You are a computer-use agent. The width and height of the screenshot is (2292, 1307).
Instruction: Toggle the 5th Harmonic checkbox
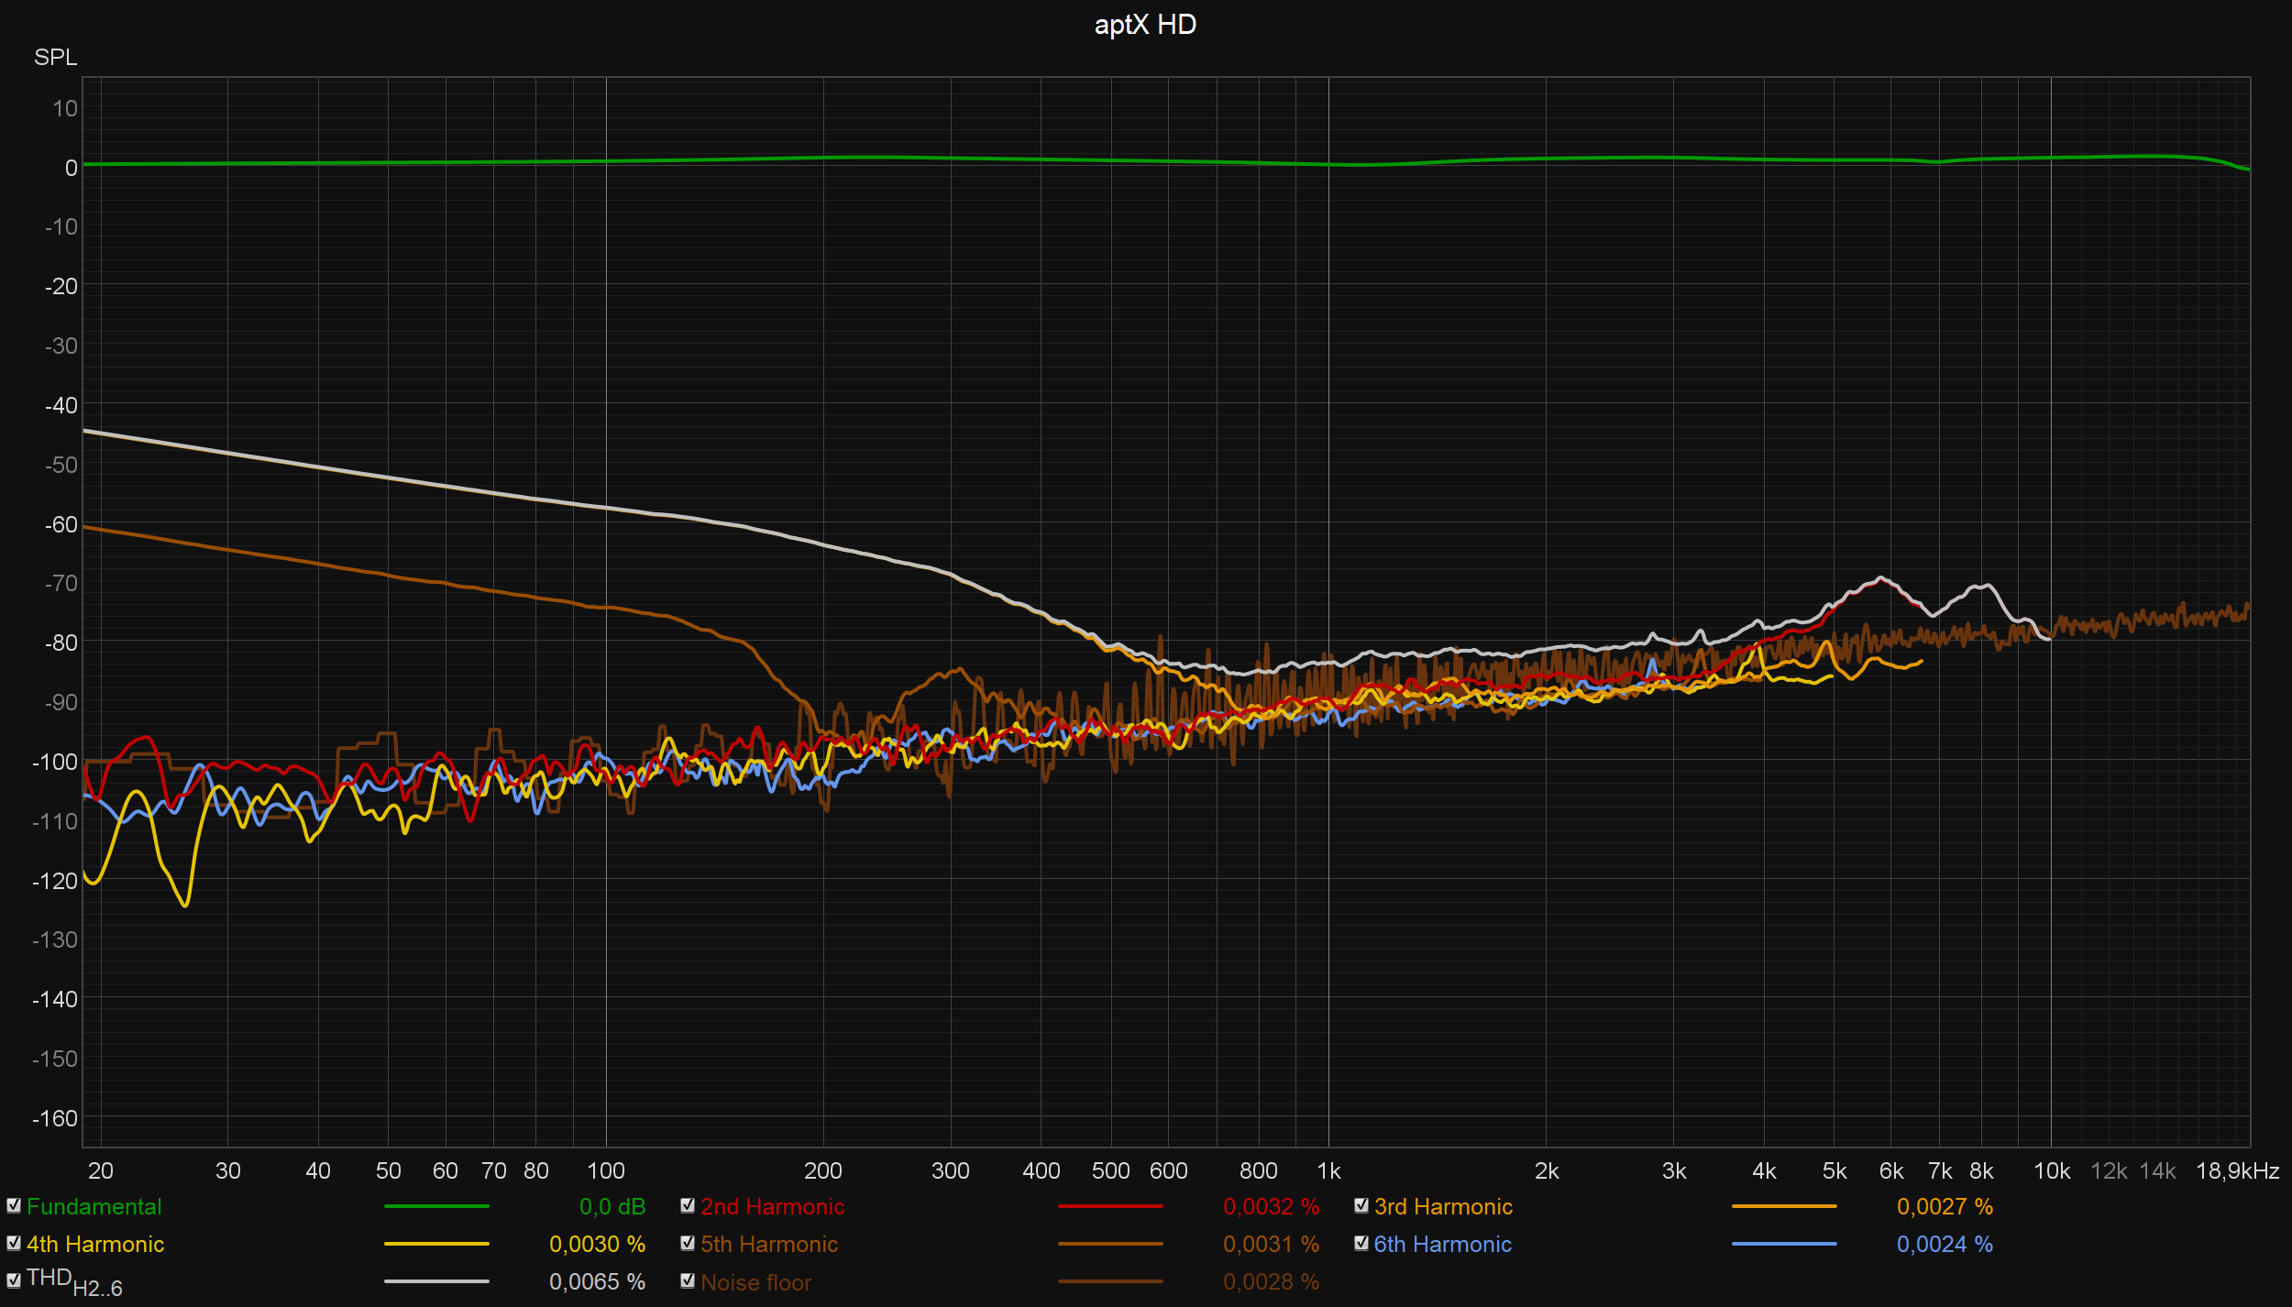point(688,1244)
